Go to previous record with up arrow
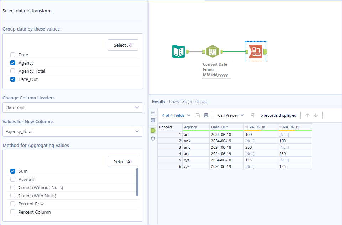The height and width of the screenshot is (225, 342). [x=307, y=115]
